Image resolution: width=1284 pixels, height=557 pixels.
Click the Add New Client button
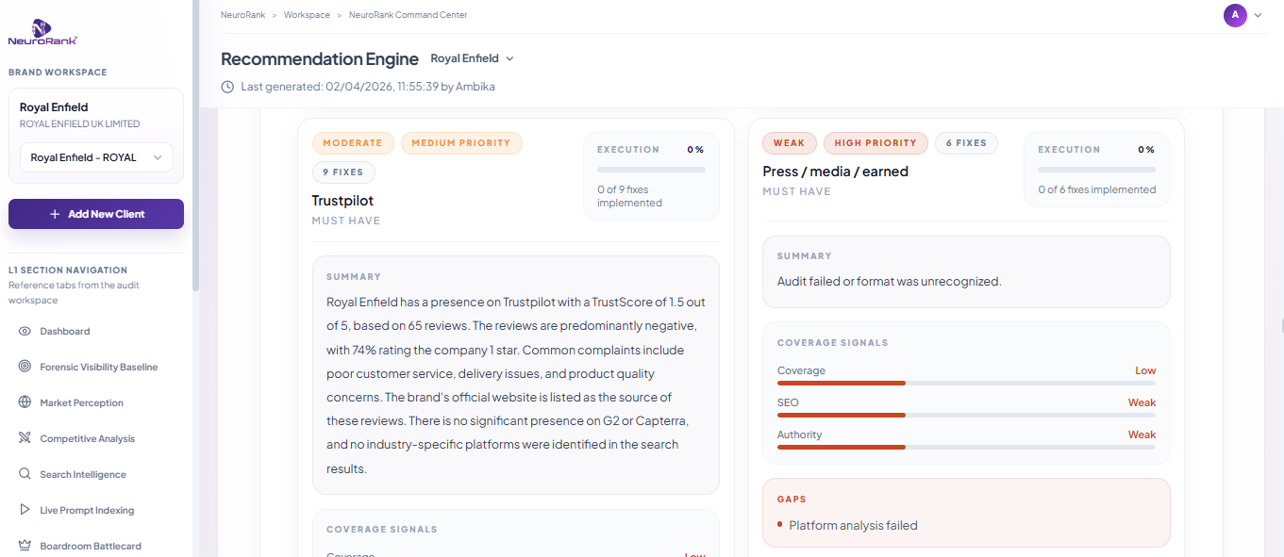[x=96, y=214]
